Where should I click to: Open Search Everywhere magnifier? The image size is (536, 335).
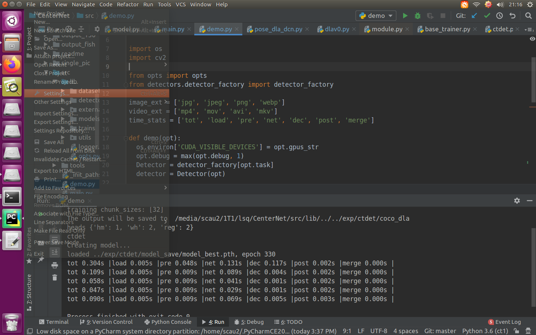529,16
